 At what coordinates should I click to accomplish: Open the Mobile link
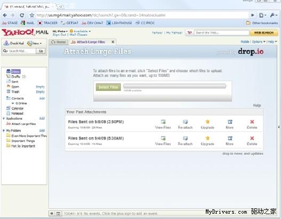coord(245,42)
